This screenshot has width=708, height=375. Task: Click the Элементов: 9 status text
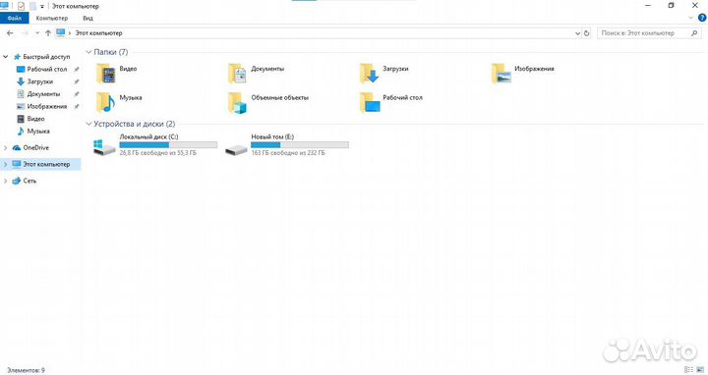pos(26,370)
